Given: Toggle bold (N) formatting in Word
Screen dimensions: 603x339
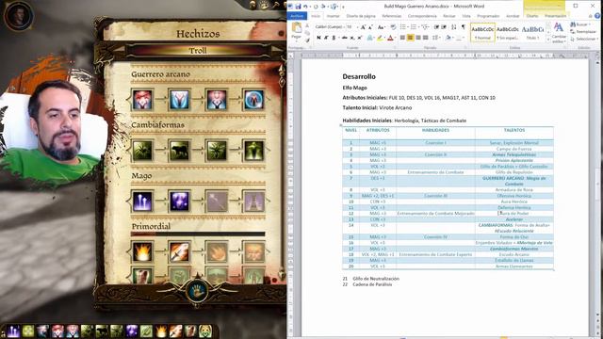Looking at the screenshot, I should [x=318, y=38].
